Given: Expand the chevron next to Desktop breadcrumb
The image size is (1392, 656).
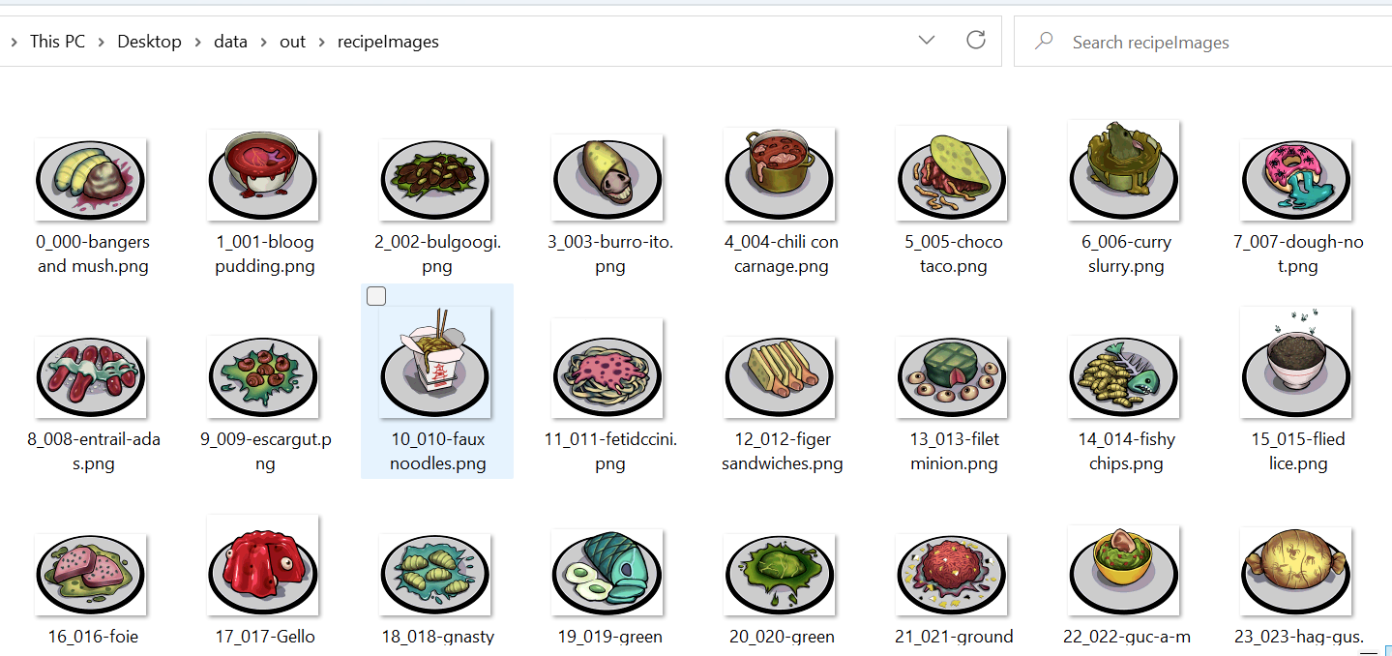Looking at the screenshot, I should pos(197,42).
